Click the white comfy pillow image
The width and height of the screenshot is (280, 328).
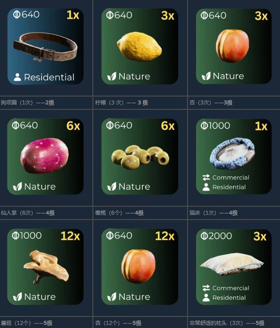(x=232, y=264)
